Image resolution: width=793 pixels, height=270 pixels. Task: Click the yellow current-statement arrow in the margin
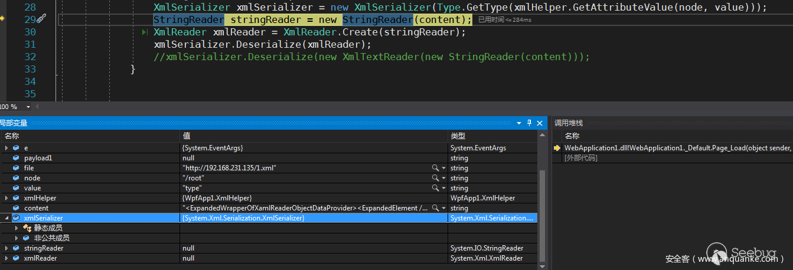pyautogui.click(x=2, y=19)
